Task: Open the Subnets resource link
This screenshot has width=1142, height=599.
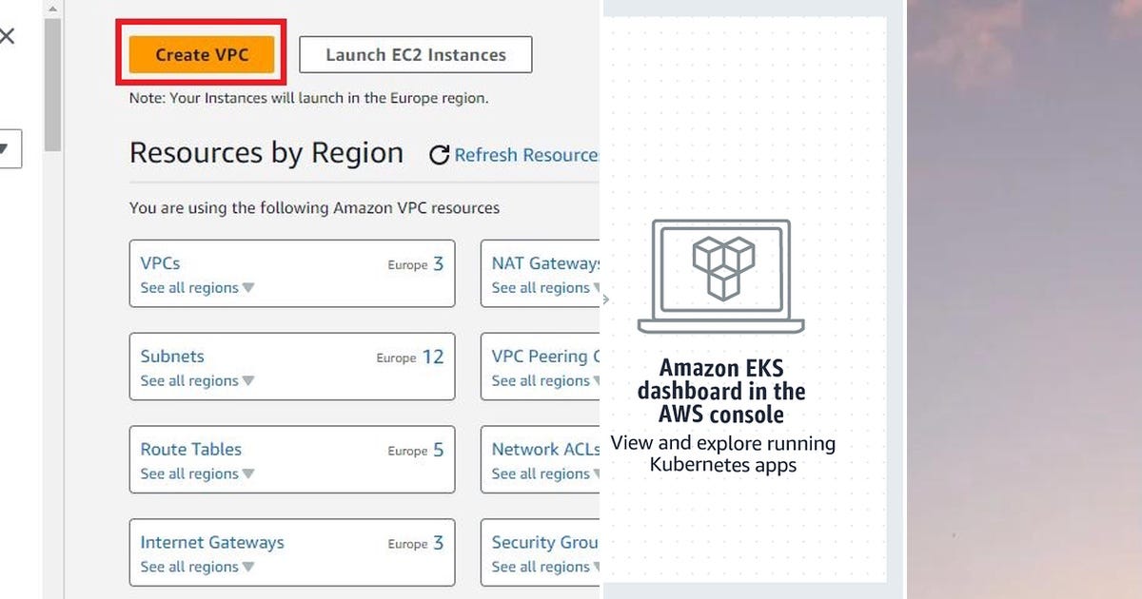Action: click(x=172, y=357)
